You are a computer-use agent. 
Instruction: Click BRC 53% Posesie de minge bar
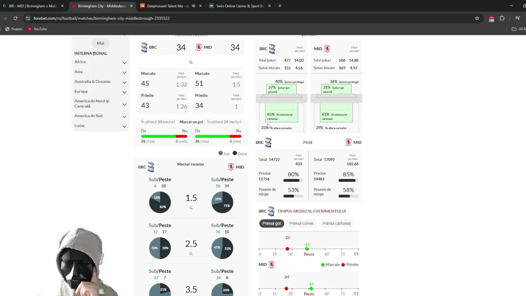coord(293,196)
